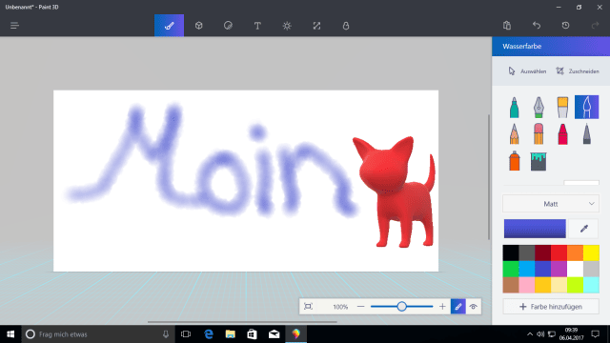The width and height of the screenshot is (610, 343).
Task: Select the gray Pixel pen tool
Action: pos(587,133)
